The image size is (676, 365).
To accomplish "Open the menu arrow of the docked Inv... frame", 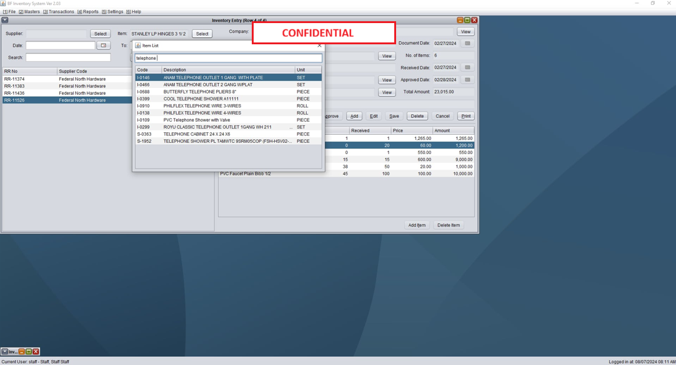I will pyautogui.click(x=5, y=352).
